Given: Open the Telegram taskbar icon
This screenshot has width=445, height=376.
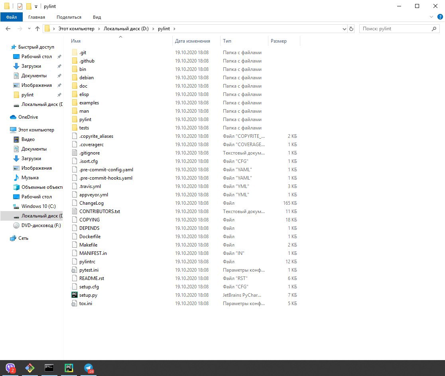Looking at the screenshot, I should click(x=89, y=368).
